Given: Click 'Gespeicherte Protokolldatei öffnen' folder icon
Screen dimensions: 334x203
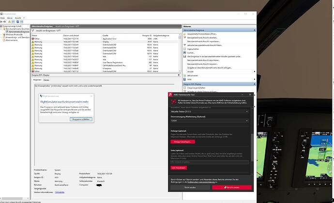Looking at the screenshot, I should [184, 35].
